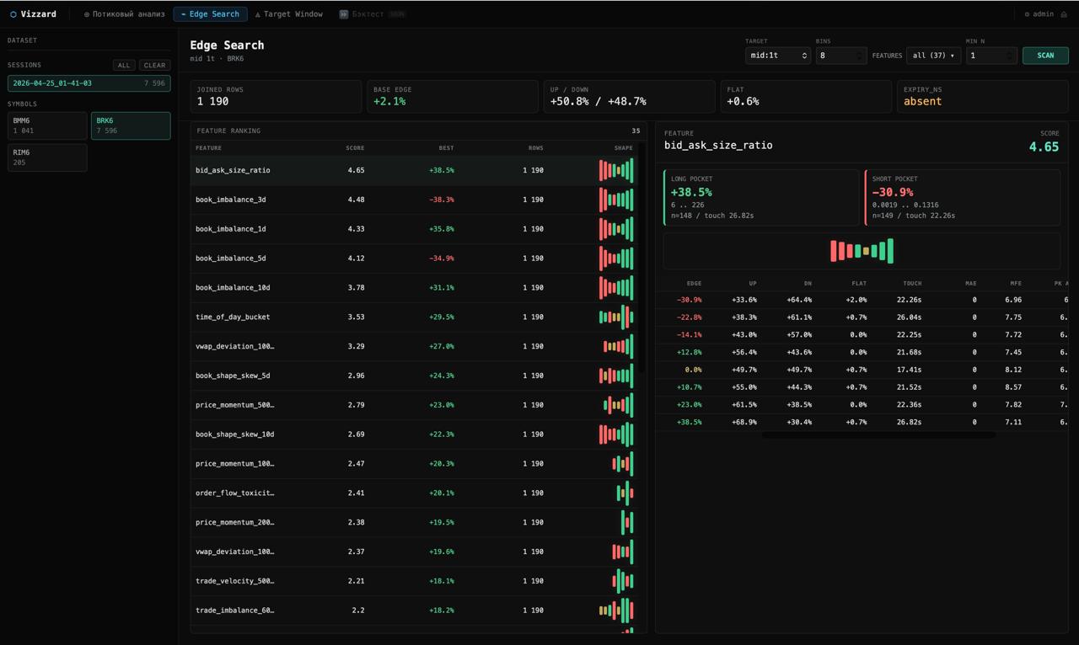Toggle the BRK6 symbol selection
1079x645 pixels.
coord(131,125)
